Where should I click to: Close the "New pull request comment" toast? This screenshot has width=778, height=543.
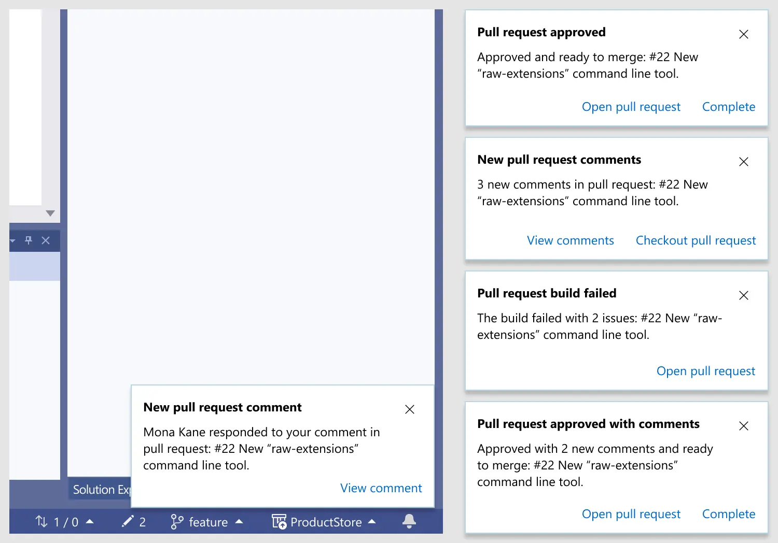click(409, 409)
